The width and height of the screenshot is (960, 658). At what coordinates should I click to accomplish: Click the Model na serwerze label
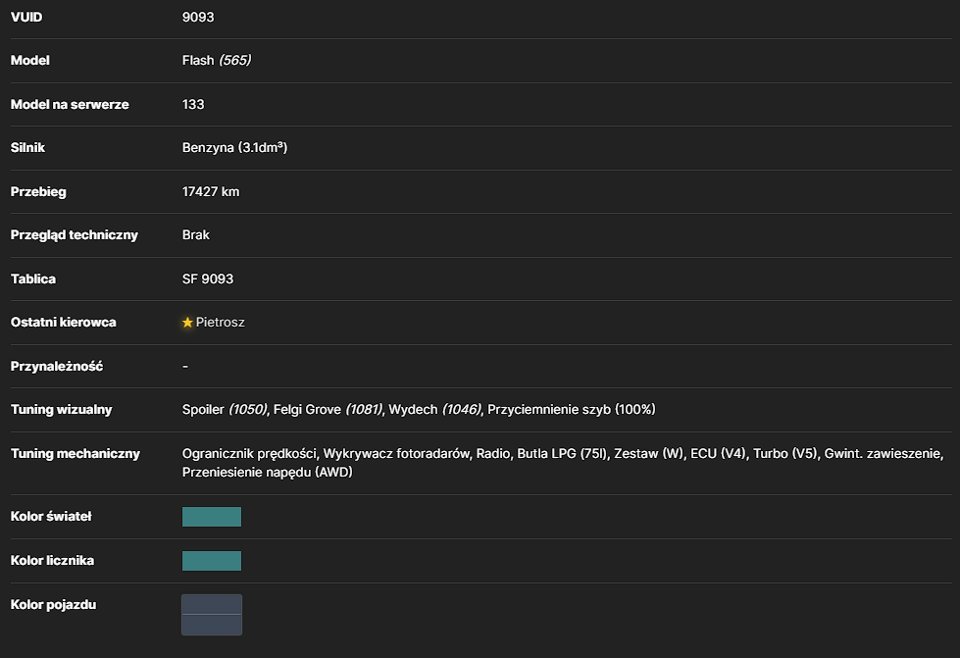pyautogui.click(x=70, y=104)
